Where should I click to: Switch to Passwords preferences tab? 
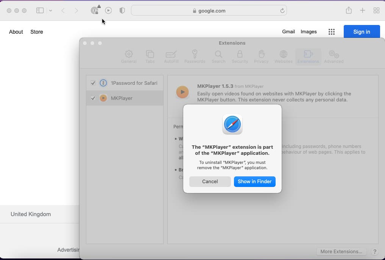(x=195, y=57)
